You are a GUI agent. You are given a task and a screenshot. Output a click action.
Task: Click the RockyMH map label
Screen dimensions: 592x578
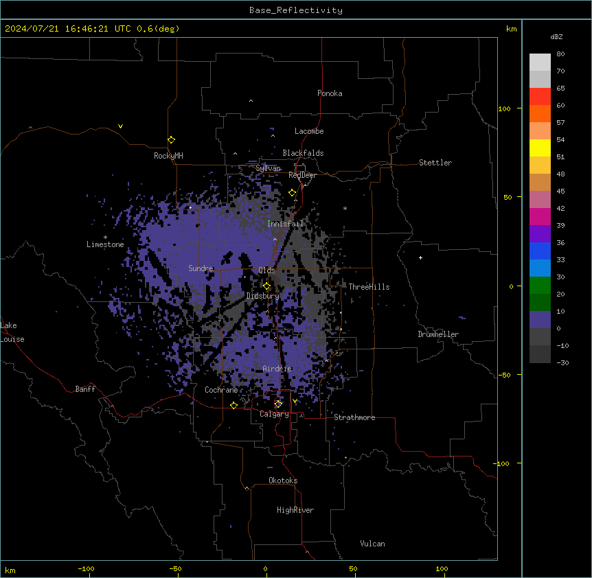(x=168, y=156)
